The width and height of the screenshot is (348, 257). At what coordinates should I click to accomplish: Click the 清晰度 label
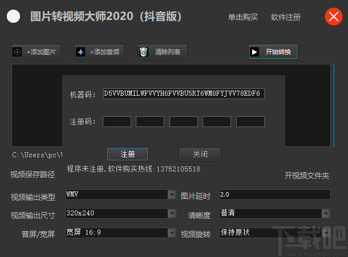pos(199,215)
